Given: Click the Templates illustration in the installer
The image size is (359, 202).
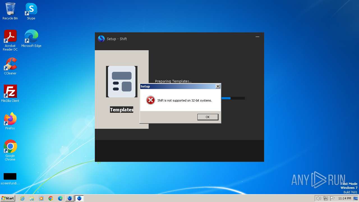Looking at the screenshot, I should coord(122,82).
